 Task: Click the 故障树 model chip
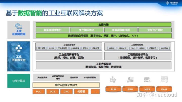click(112, 48)
